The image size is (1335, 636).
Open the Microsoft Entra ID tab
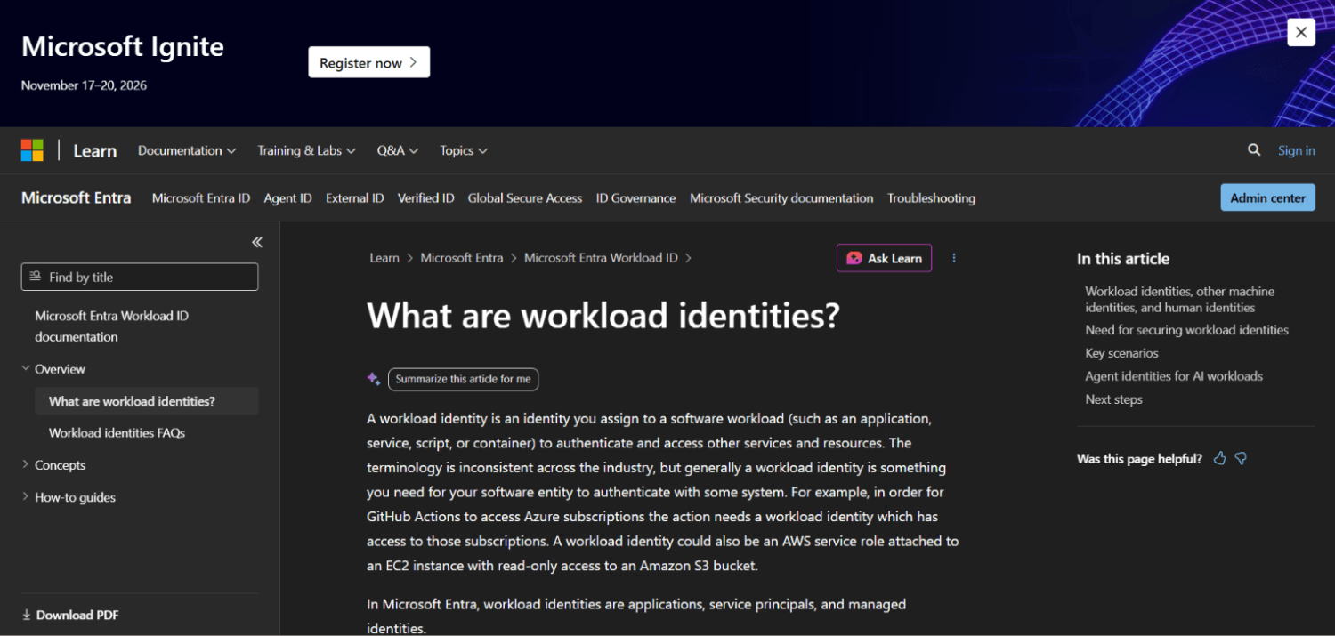pyautogui.click(x=201, y=198)
